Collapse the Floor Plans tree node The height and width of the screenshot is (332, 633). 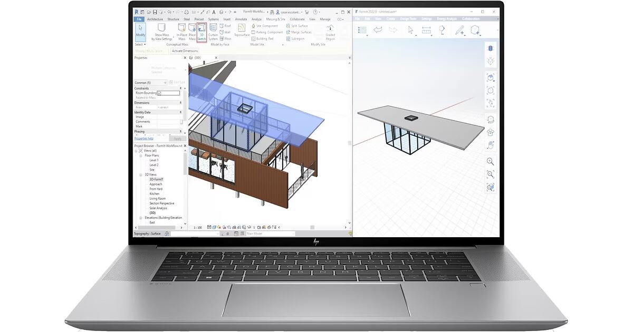(141, 155)
